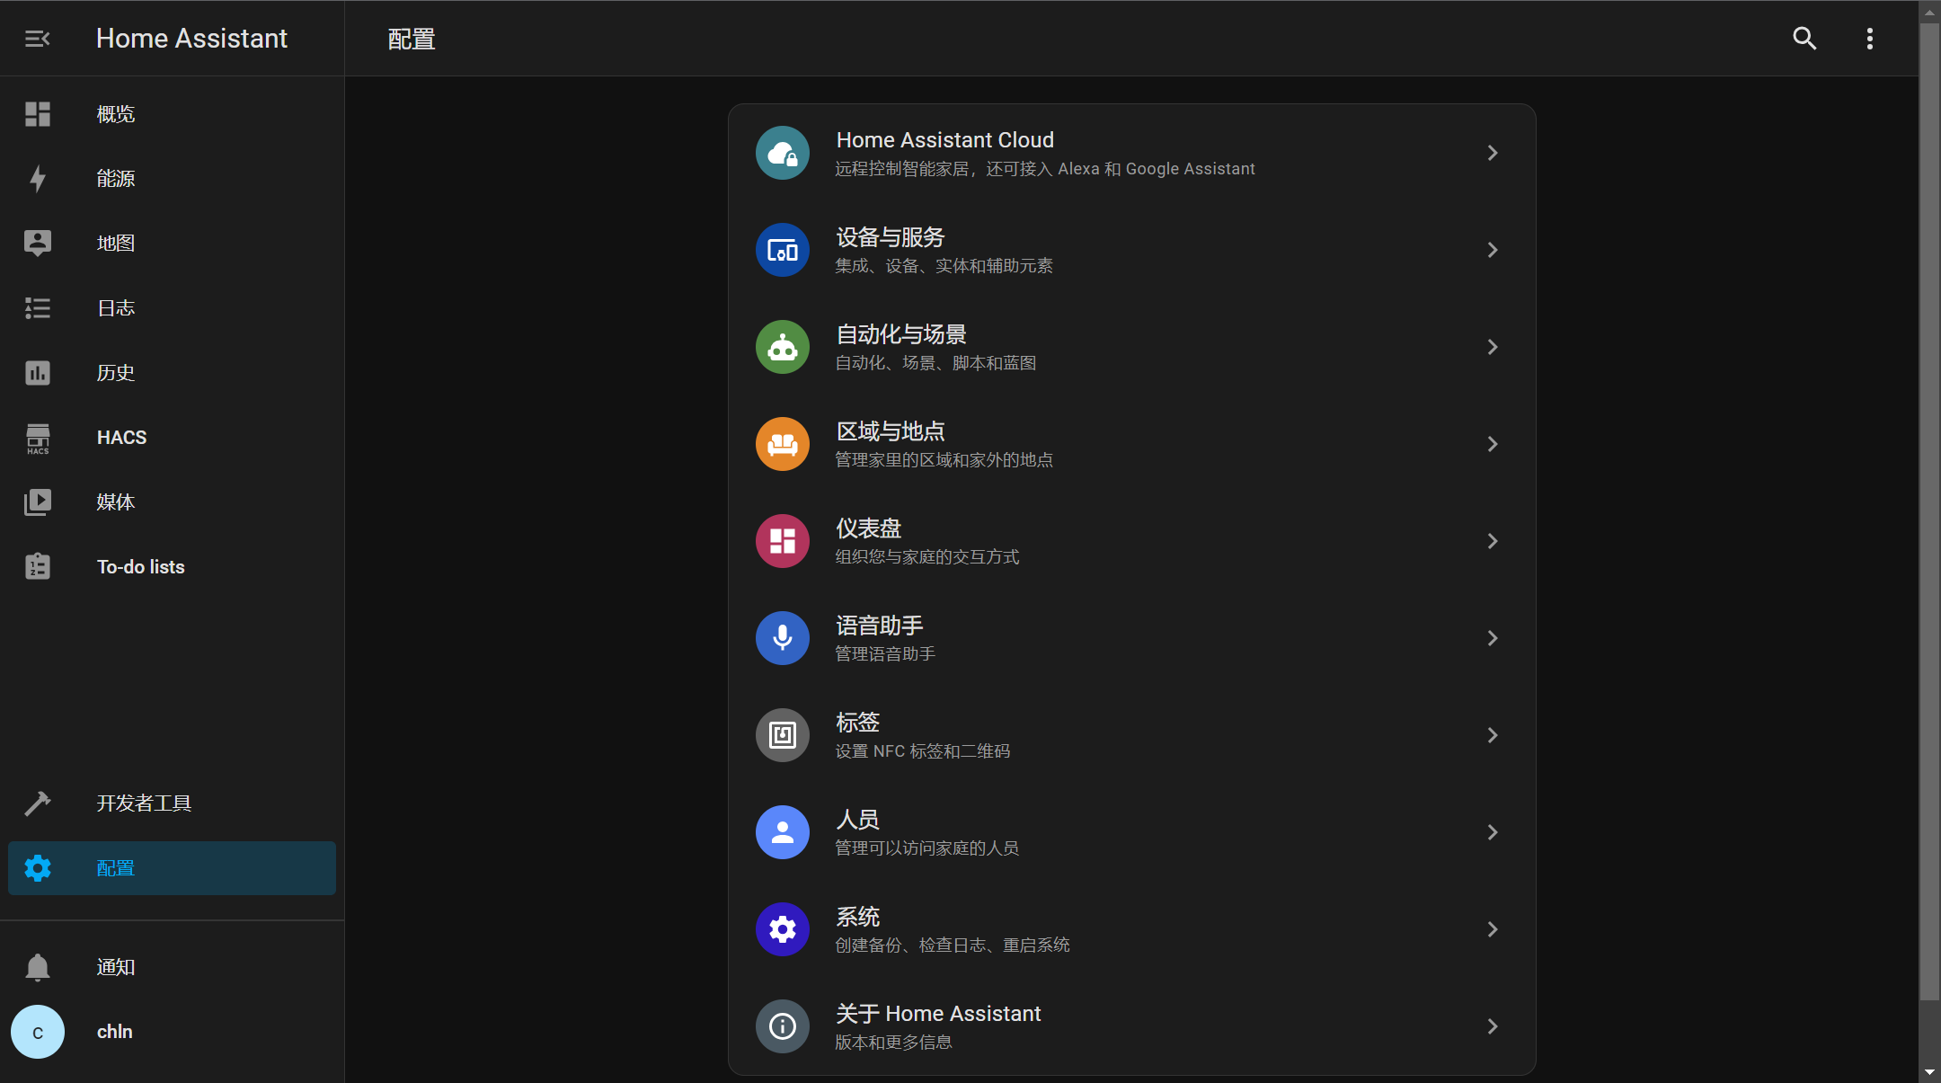Click the page vertical scrollbar thumb

(1929, 511)
